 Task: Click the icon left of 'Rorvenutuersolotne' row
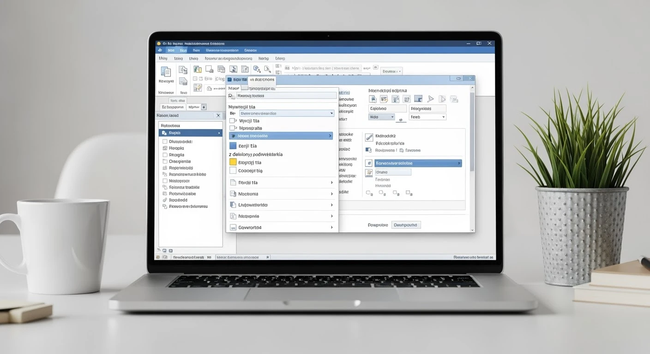point(368,163)
